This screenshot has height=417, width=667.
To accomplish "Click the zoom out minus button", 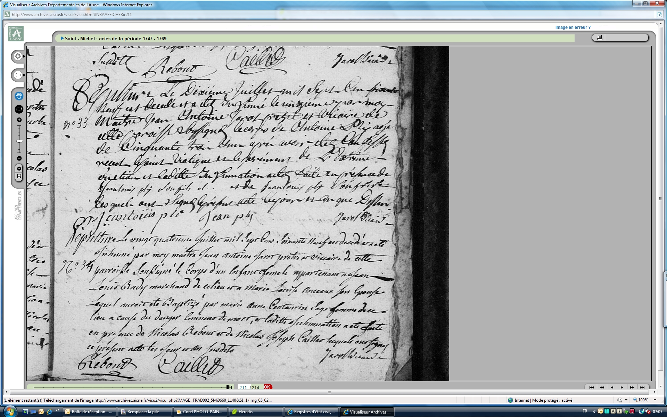I will [19, 158].
